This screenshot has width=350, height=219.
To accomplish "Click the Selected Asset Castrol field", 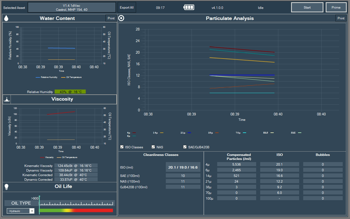I will pos(72,8).
